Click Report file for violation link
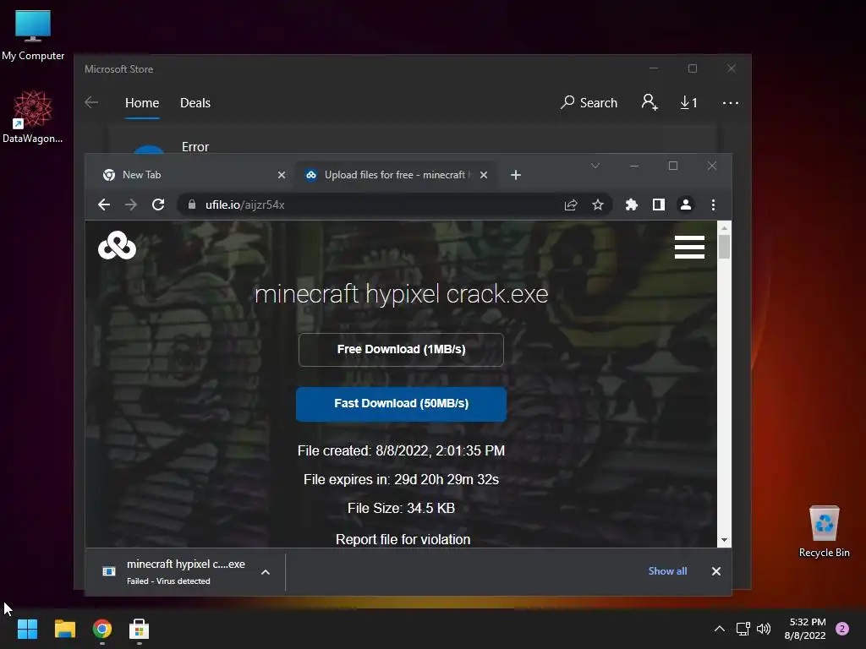 403,539
